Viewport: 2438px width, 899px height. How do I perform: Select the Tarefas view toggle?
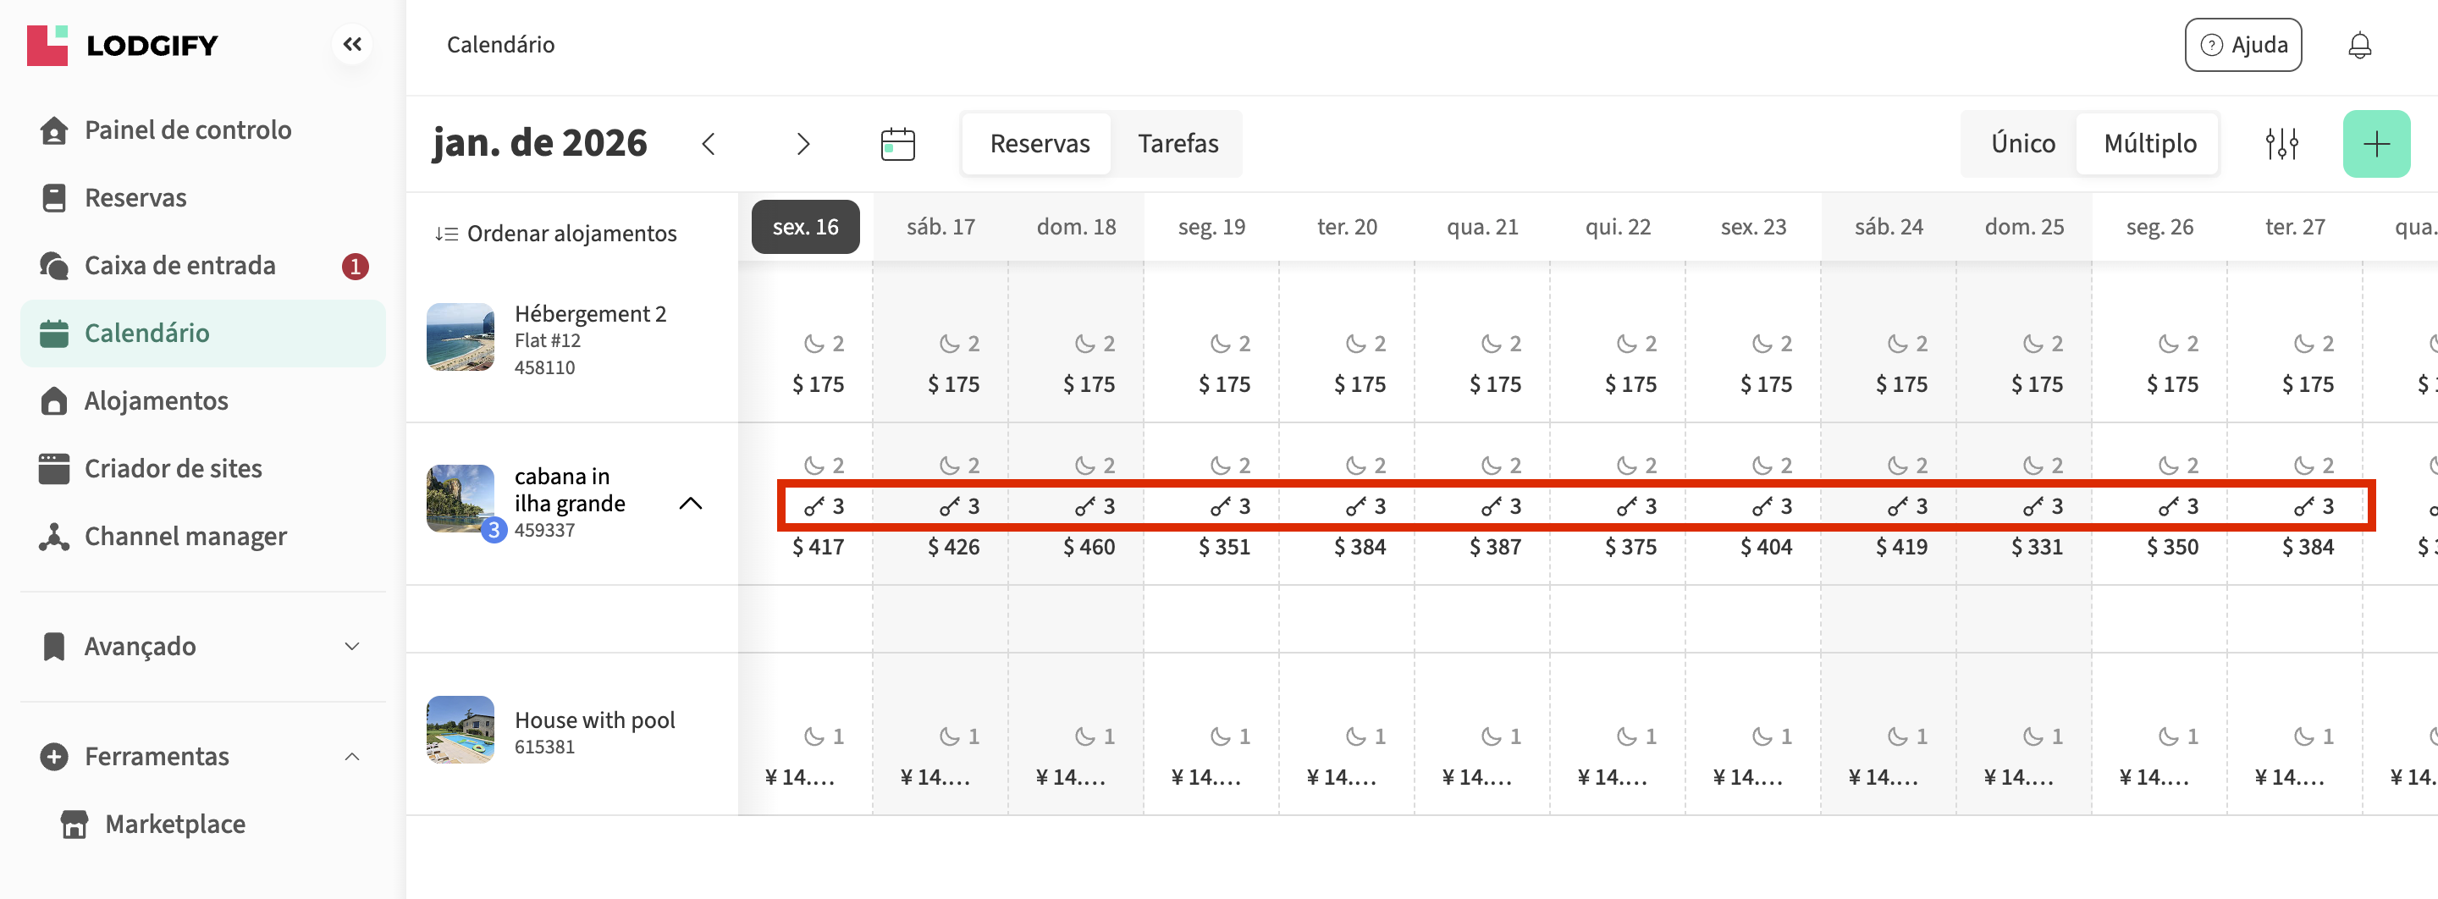click(1178, 144)
